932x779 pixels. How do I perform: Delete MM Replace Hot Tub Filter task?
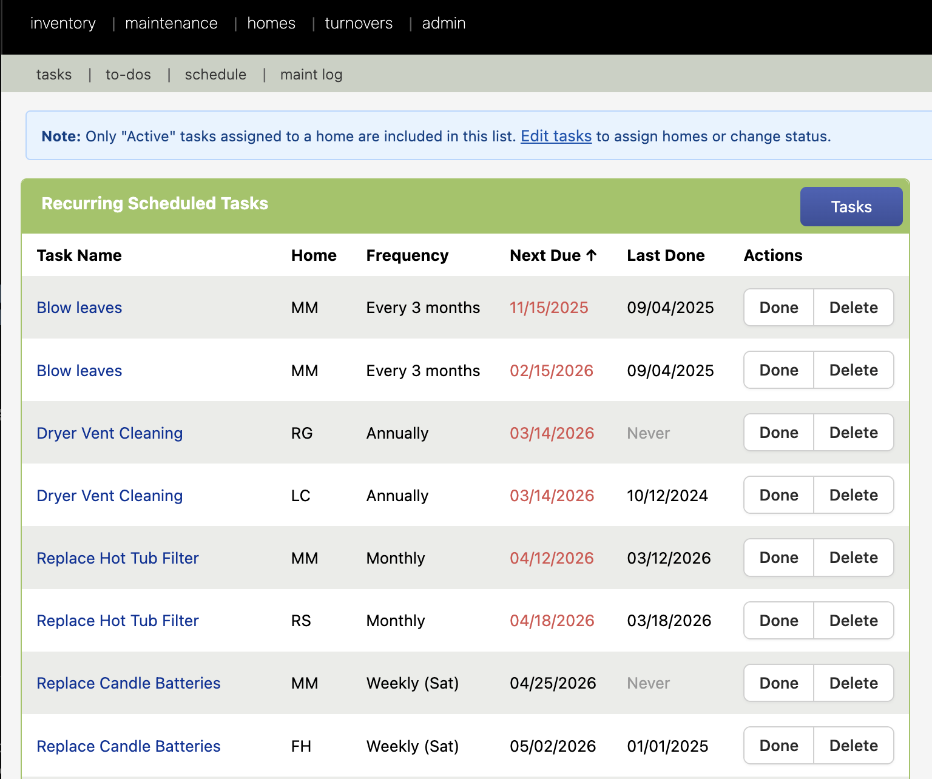point(853,558)
